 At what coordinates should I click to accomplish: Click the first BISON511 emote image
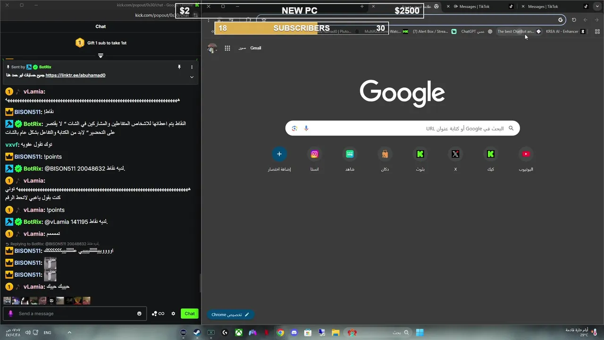pos(50,263)
